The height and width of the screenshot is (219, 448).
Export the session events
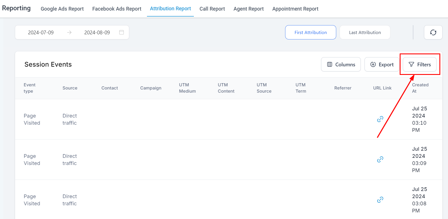point(382,65)
